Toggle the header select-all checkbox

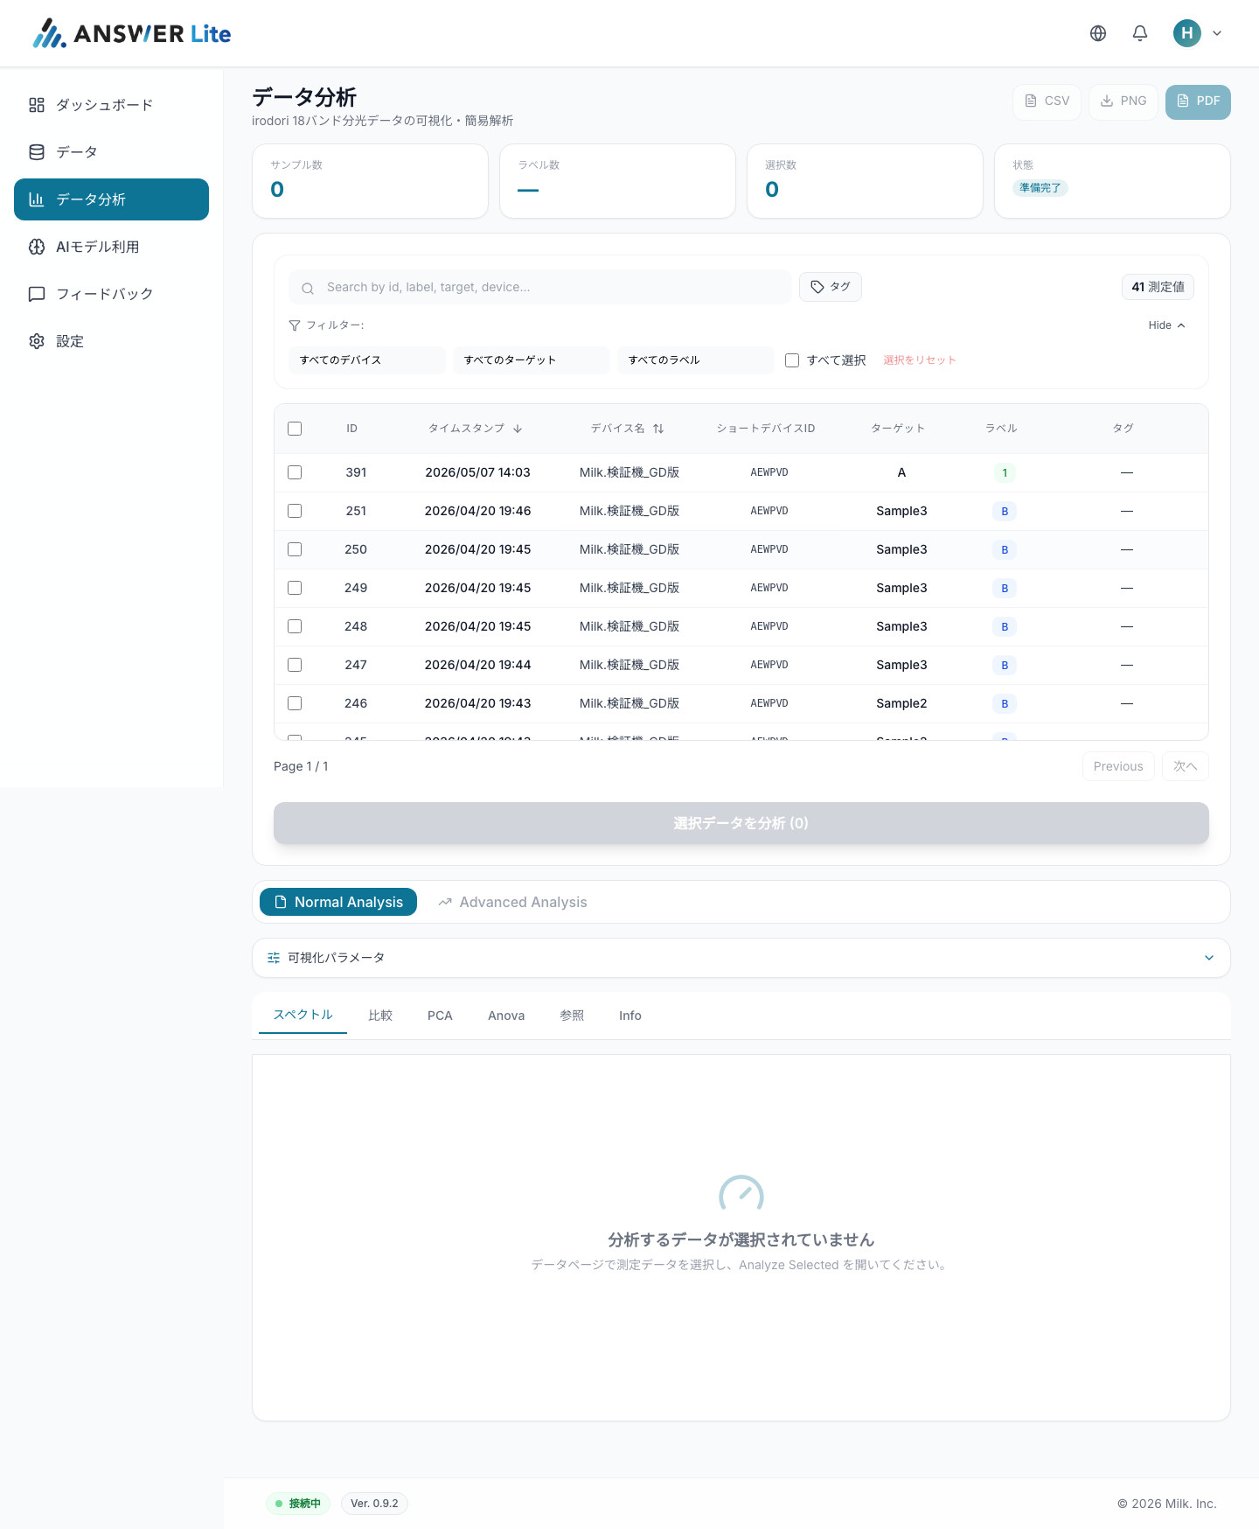[295, 429]
